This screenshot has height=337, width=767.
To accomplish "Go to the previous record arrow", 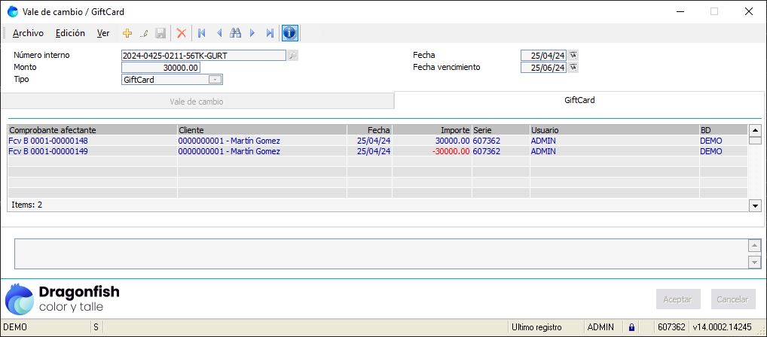I will pos(219,33).
